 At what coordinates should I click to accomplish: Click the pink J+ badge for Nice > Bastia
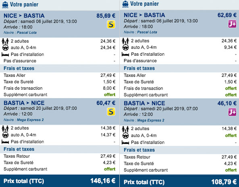click(232, 24)
